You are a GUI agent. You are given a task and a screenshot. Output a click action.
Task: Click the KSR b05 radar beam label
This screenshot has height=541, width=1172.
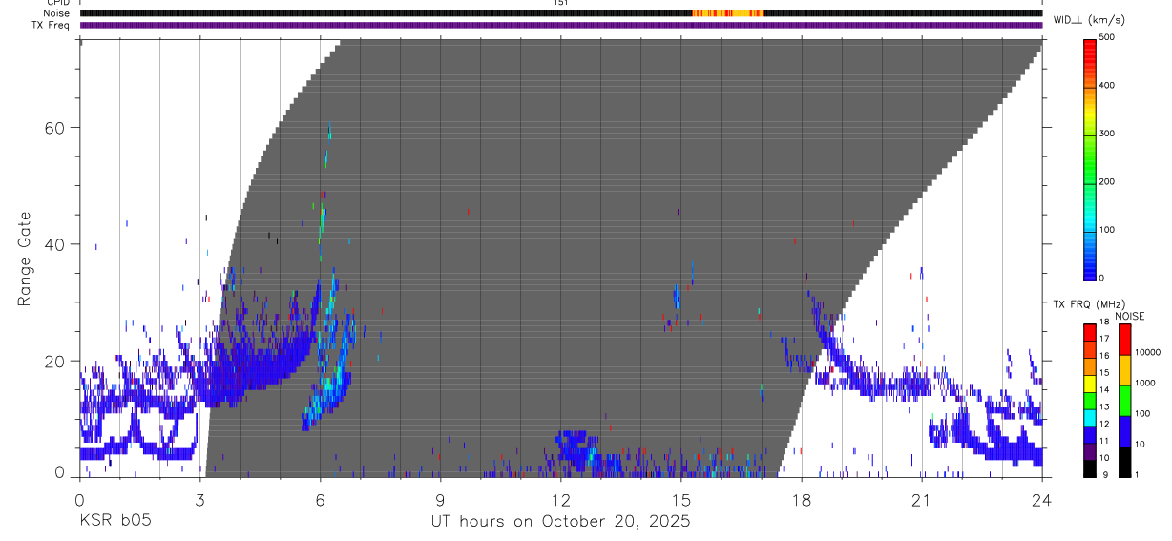click(x=115, y=522)
